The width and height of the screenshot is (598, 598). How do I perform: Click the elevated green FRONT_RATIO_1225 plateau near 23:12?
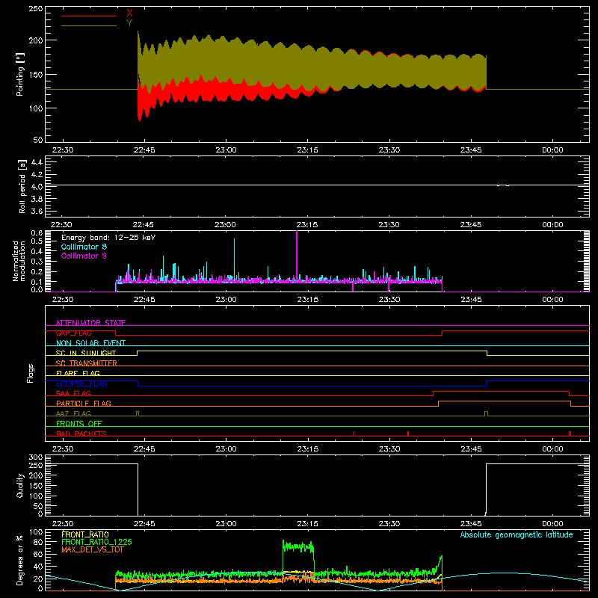298,547
